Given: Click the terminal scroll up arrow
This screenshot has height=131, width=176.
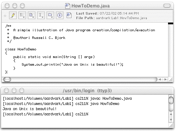Looking at the screenshot, I should pos(171,114).
